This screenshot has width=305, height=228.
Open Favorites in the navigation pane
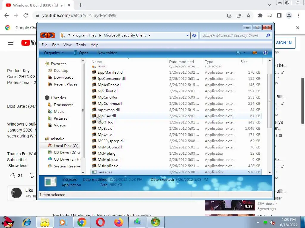[x=59, y=64]
